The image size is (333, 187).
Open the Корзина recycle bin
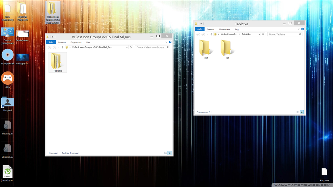tap(324, 174)
